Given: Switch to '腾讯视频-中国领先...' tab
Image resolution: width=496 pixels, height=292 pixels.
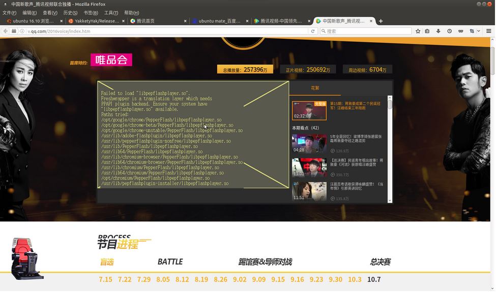Looking at the screenshot, I should tap(281, 21).
